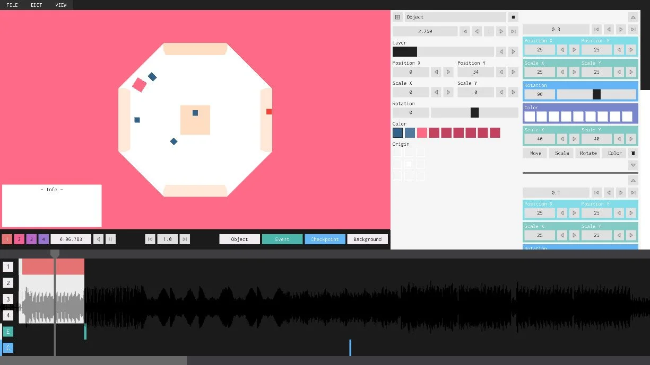Increase Layer value with right arrow

click(513, 52)
